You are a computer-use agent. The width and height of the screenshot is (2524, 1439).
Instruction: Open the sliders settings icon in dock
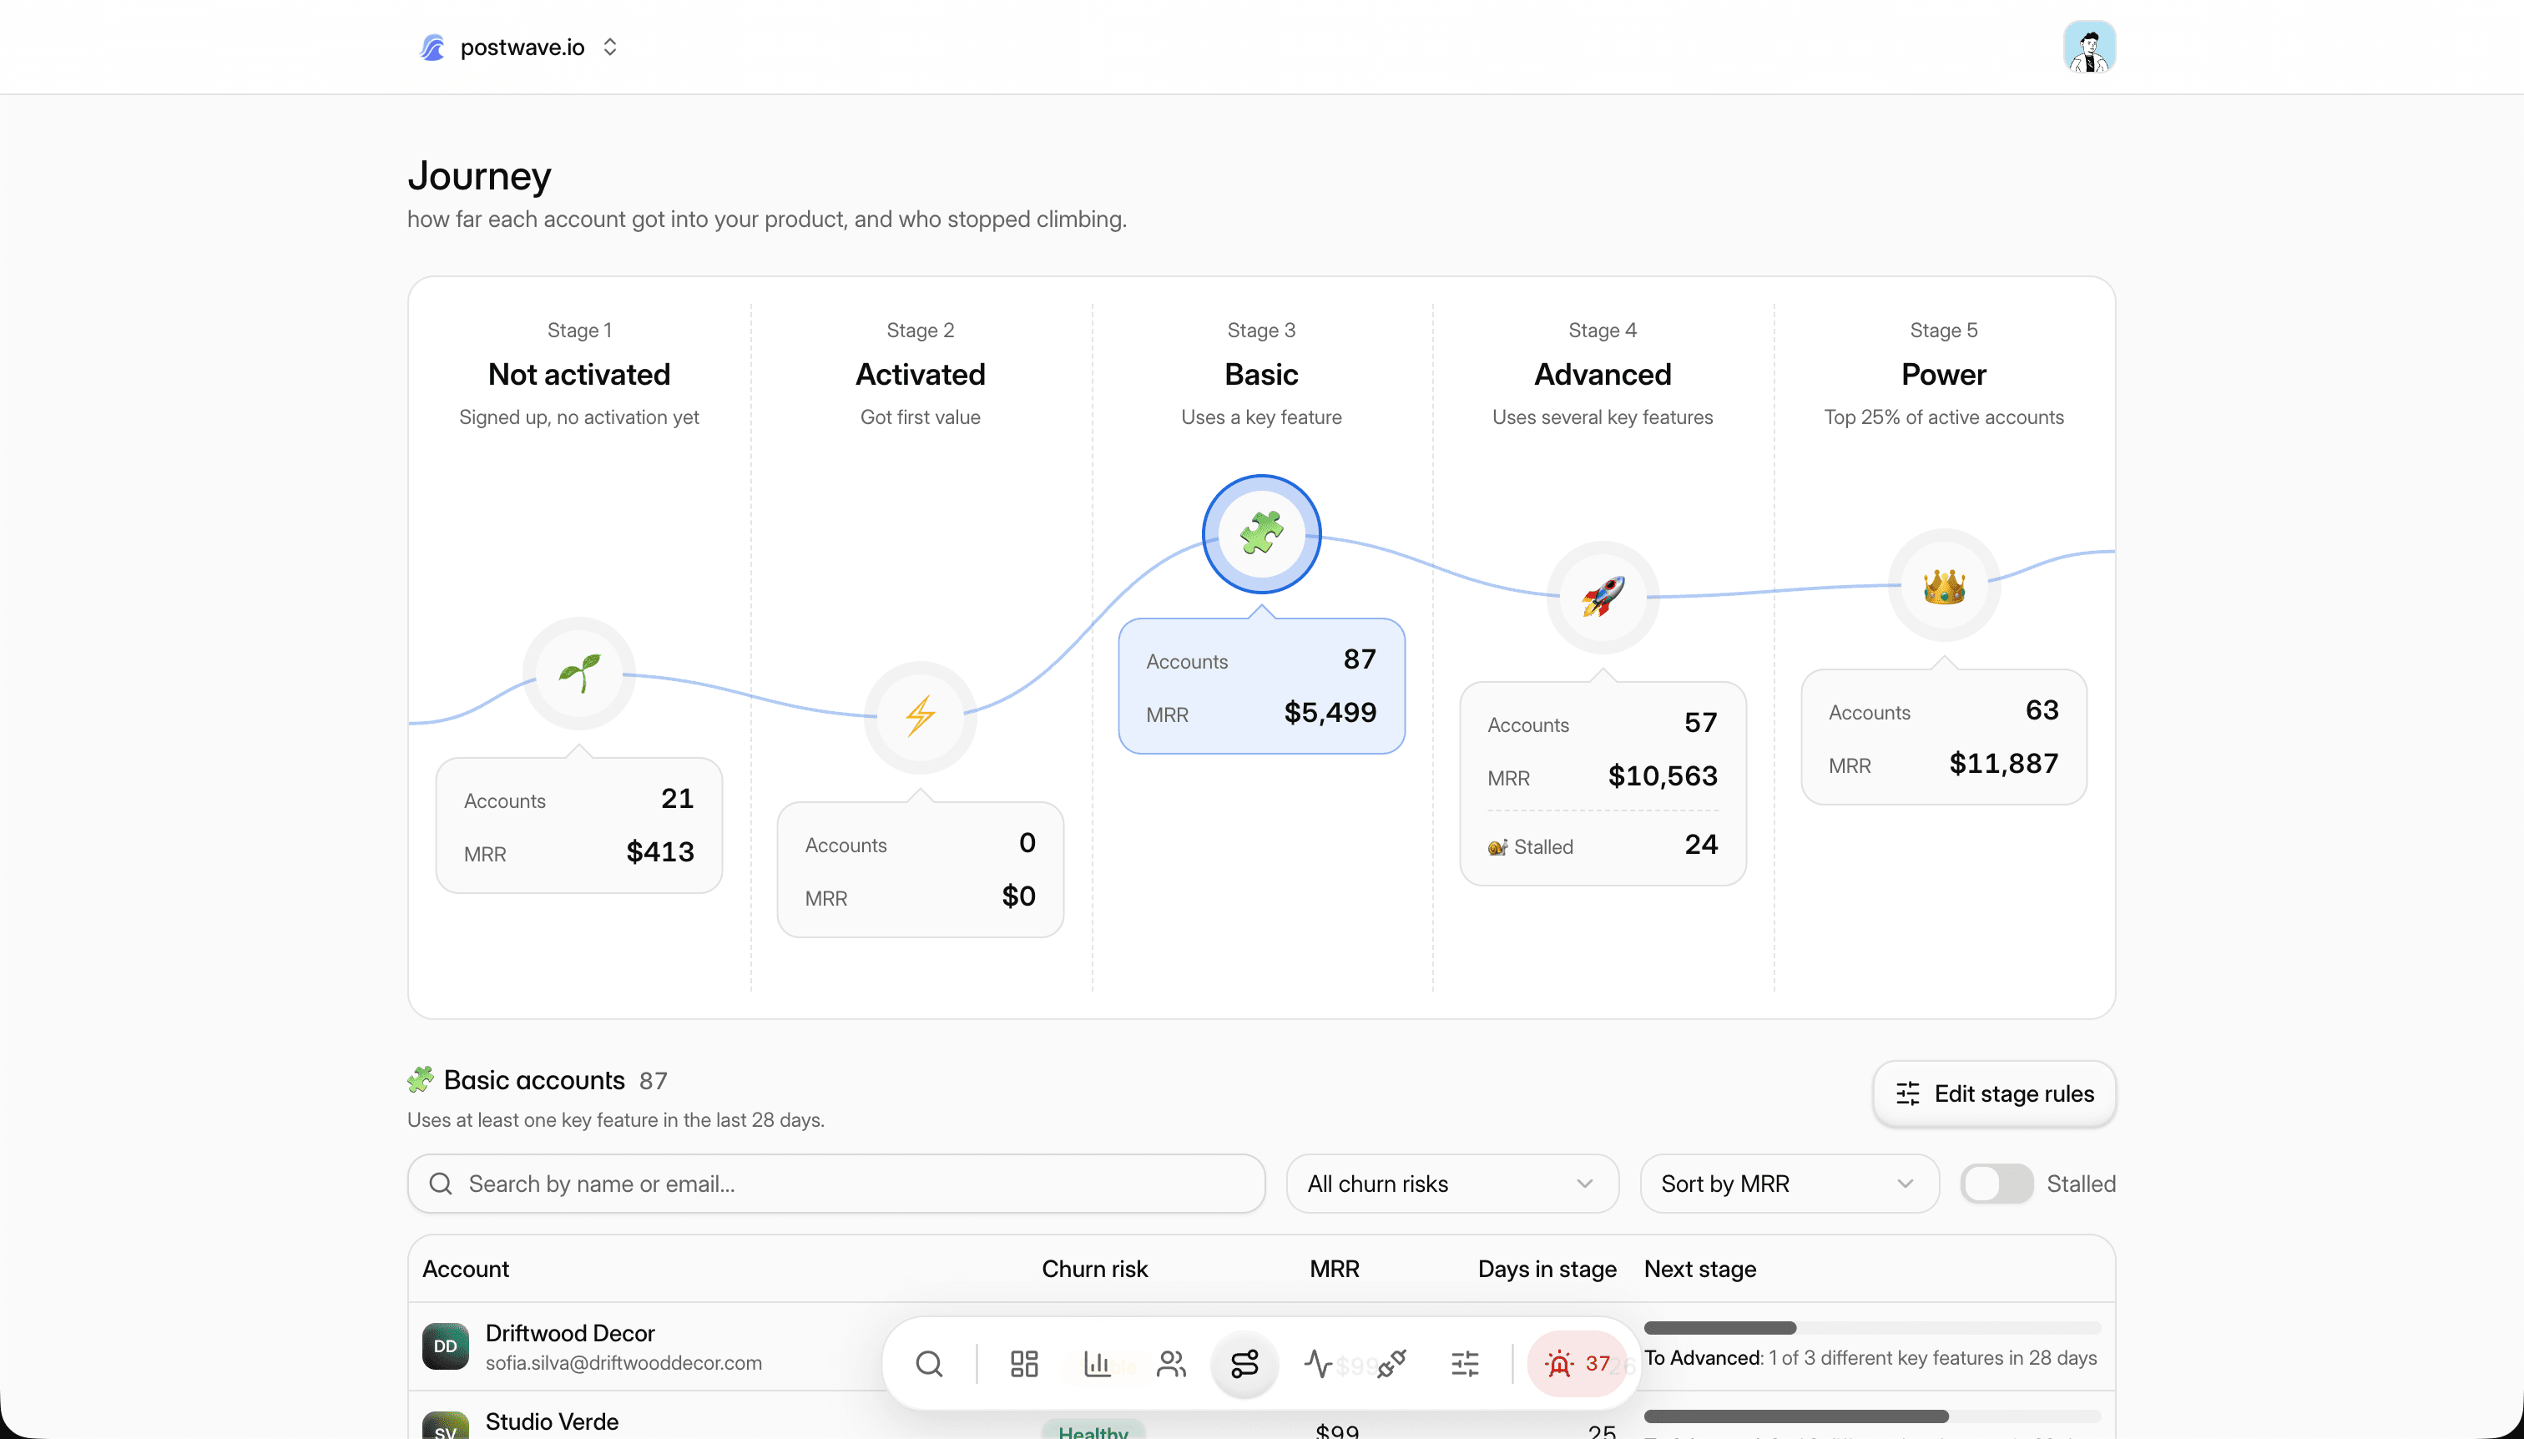[1465, 1364]
